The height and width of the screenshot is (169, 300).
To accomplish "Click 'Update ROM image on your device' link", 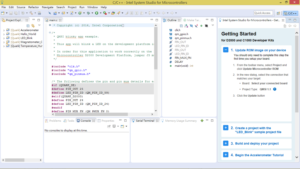I will 260,50.
